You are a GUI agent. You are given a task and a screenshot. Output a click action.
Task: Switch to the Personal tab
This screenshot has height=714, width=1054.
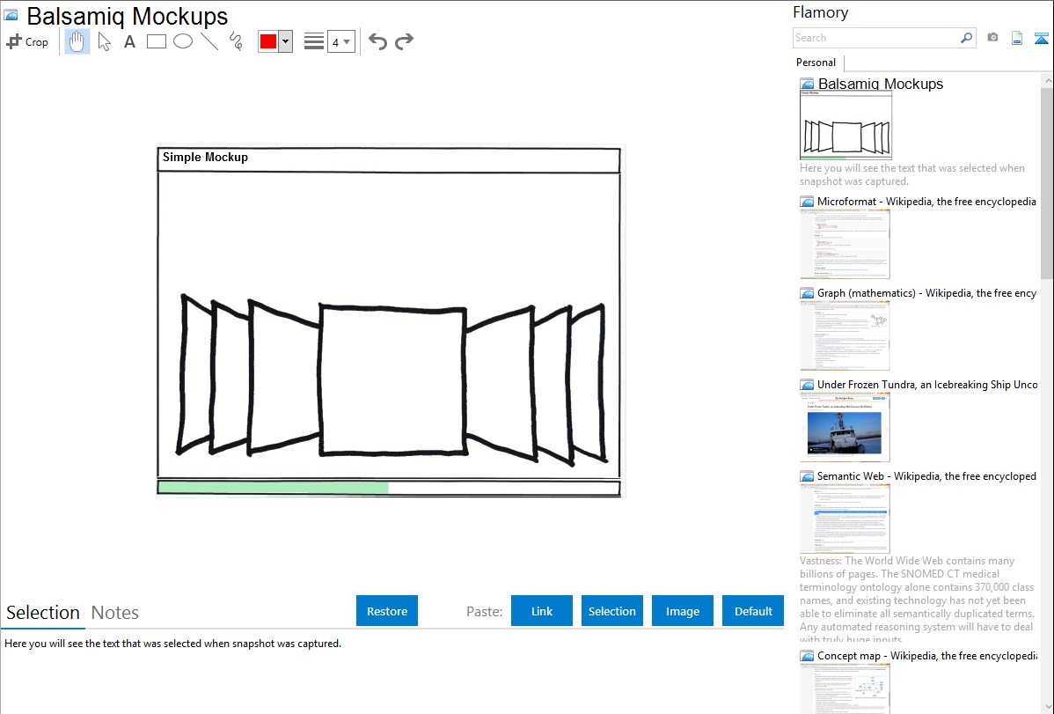click(x=816, y=63)
